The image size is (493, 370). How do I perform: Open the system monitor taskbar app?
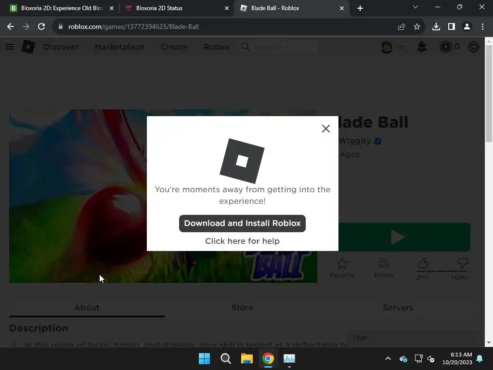pyautogui.click(x=289, y=358)
